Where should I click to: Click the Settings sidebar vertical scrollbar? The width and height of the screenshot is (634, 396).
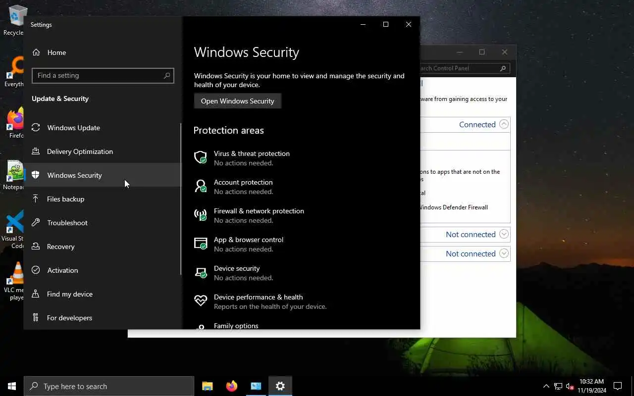(x=181, y=199)
